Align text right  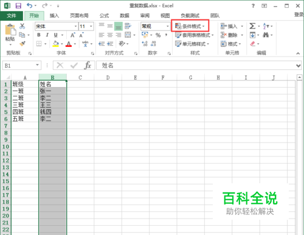pyautogui.click(x=119, y=35)
